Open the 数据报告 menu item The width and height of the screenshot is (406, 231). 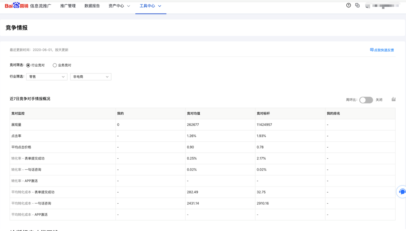92,6
